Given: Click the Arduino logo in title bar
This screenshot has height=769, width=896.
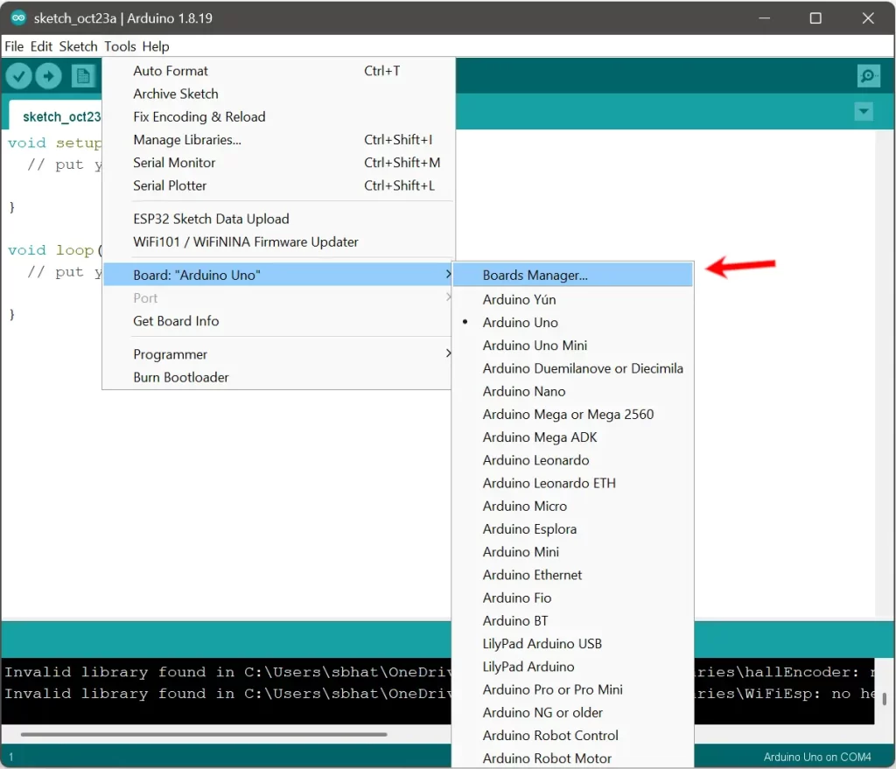Looking at the screenshot, I should (x=18, y=18).
